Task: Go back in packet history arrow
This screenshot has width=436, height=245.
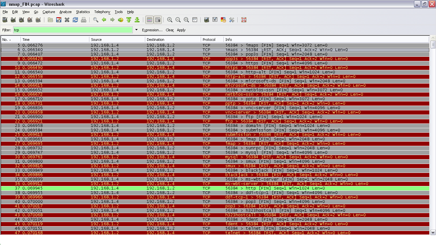Action: (x=104, y=20)
